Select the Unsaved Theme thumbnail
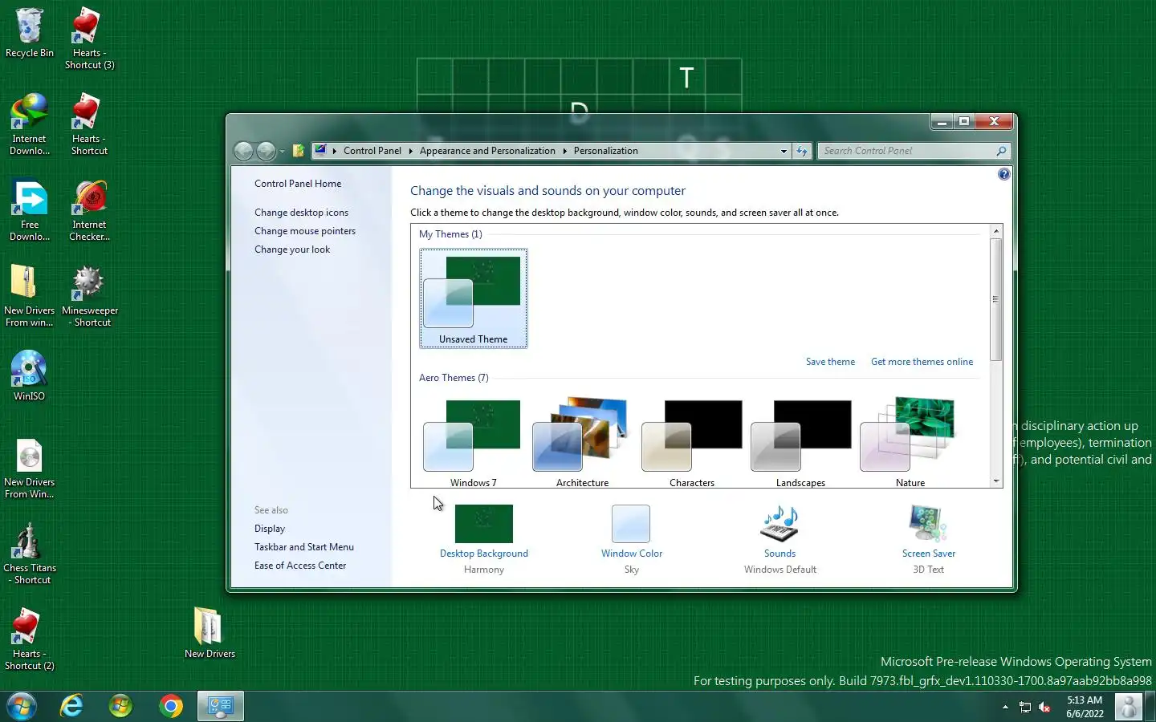Image resolution: width=1156 pixels, height=722 pixels. [x=474, y=298]
